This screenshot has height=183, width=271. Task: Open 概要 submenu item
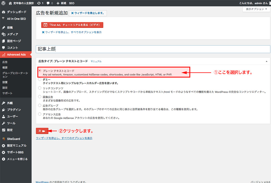pyautogui.click(x=5, y=68)
